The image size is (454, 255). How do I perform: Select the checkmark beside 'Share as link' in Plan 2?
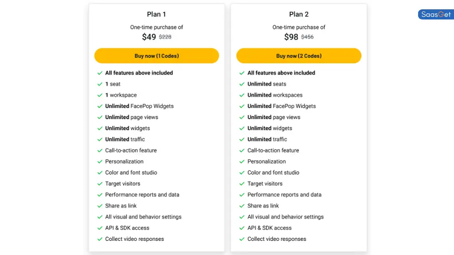coord(242,205)
